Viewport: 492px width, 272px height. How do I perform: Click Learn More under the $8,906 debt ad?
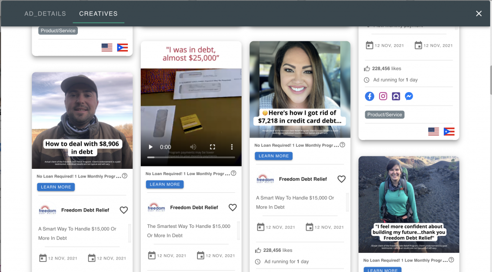[56, 187]
